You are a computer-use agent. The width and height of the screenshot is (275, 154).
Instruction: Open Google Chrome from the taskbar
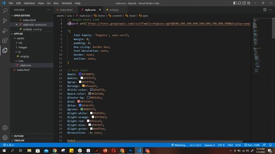point(55,151)
